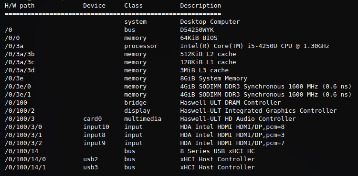Click the 'input9' device name
Image resolution: width=358 pixels, height=176 pixels.
coord(95,143)
